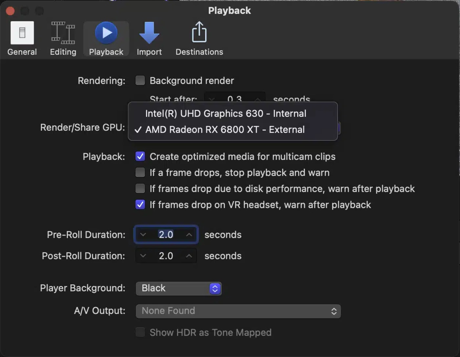This screenshot has height=357, width=460.
Task: Click the Pre-Roll Duration value field
Action: [166, 234]
